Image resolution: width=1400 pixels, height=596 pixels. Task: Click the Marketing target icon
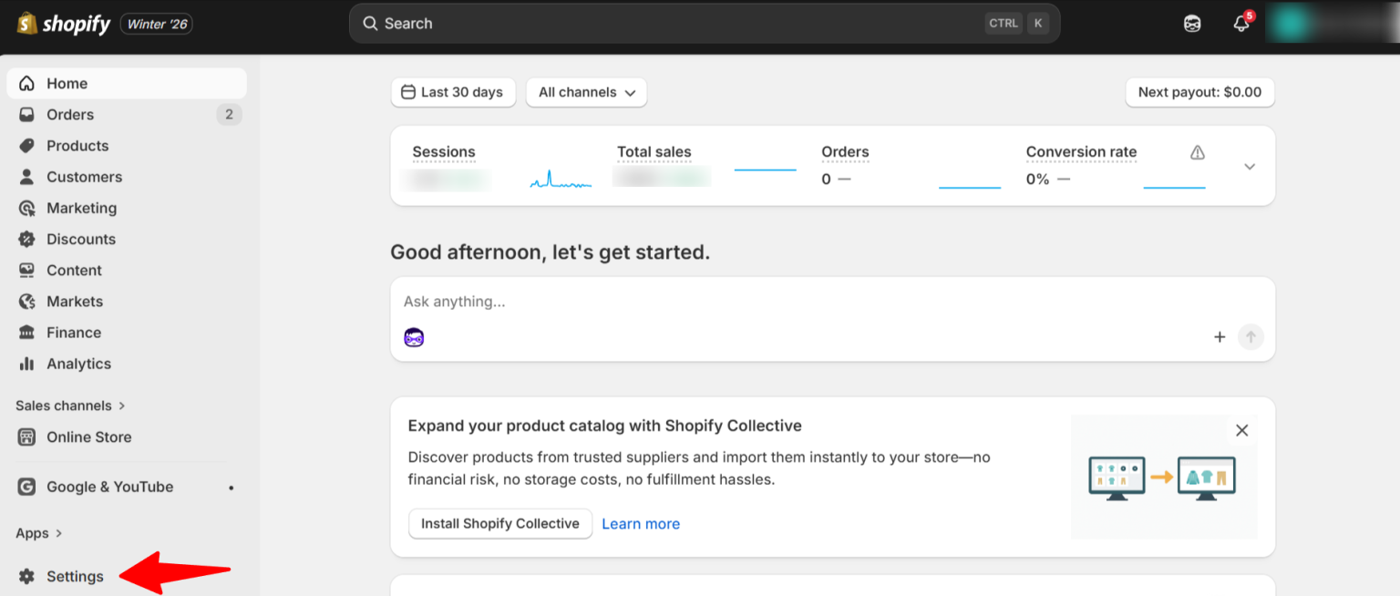(x=26, y=208)
